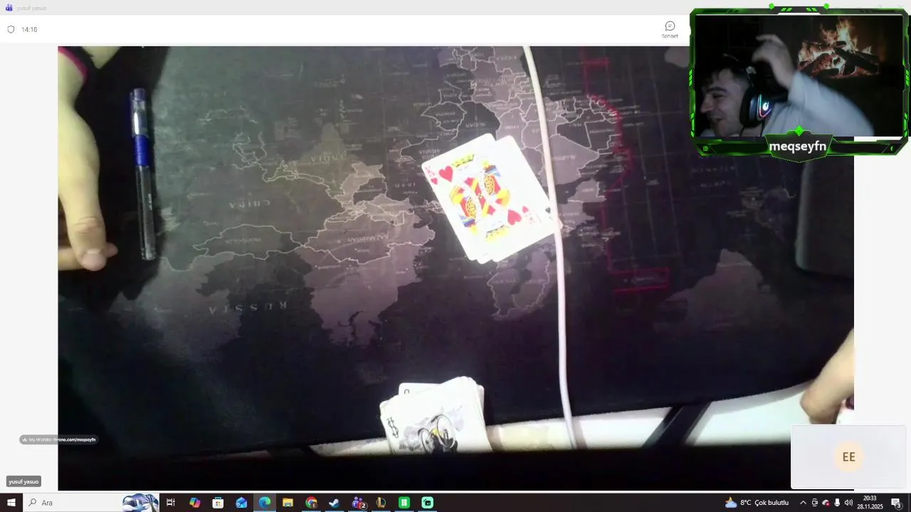911x512 pixels.
Task: Open the green grid app on the taskbar
Action: pos(404,503)
